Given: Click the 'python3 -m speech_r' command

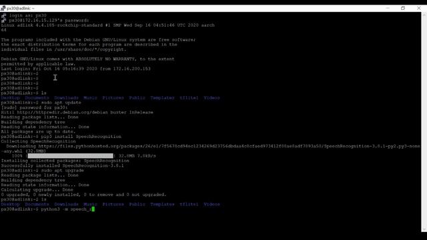Looking at the screenshot, I should point(66,209).
